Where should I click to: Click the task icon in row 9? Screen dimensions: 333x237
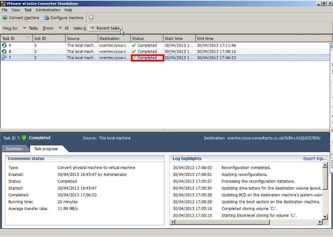tap(4, 45)
